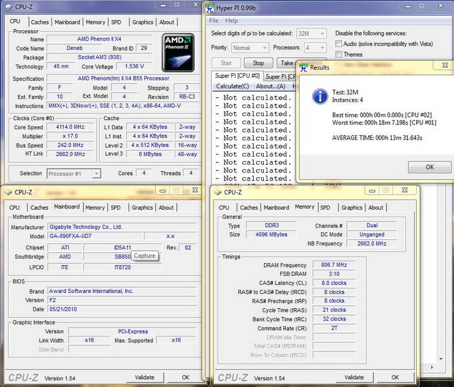
Task: Click Calculate(C) menu in Super PI
Action: point(232,86)
